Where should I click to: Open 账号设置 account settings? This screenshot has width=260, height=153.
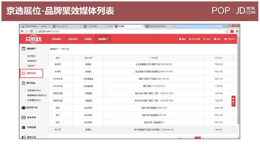pyautogui.click(x=195, y=39)
